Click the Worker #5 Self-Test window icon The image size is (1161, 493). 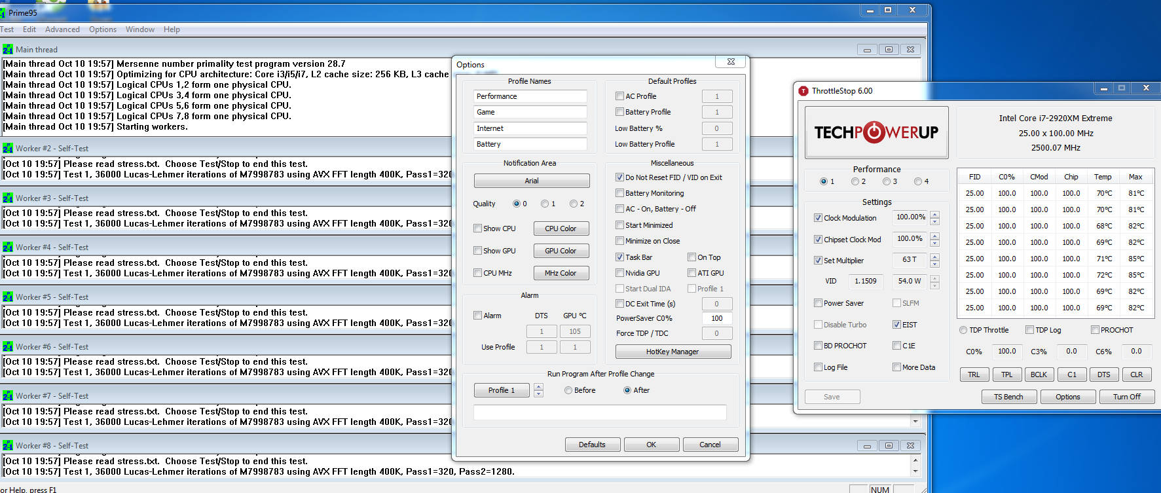(x=8, y=297)
